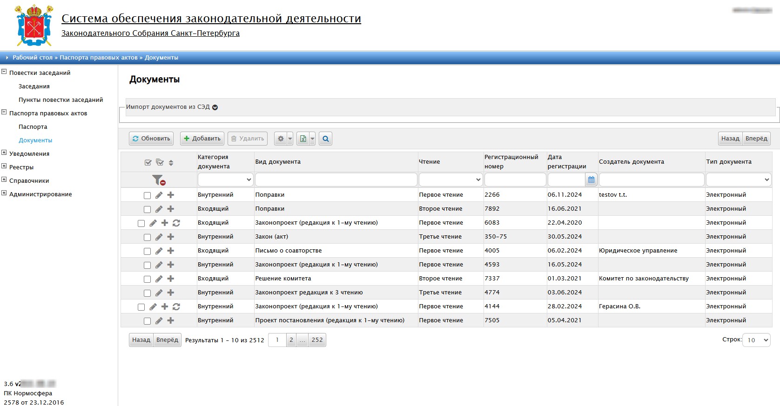
Task: Open the Строк rows-per-page dropdown
Action: (756, 340)
